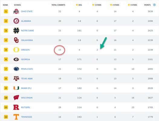This screenshot has width=159, height=121.
Task: Open the Penn State school link
Action: 27,69
